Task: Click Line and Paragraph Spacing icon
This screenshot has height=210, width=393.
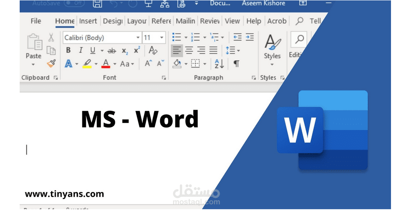Action: click(230, 51)
